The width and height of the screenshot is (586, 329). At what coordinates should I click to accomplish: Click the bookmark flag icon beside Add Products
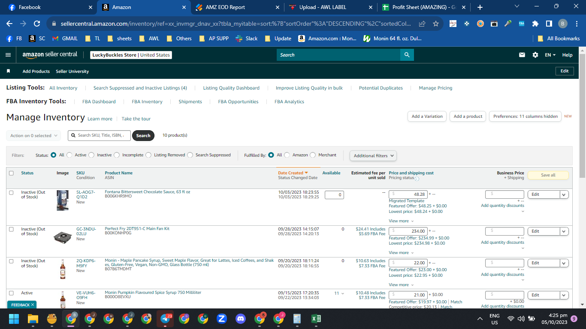coord(8,71)
